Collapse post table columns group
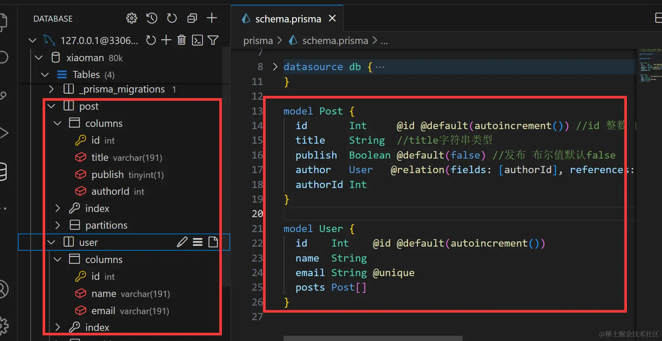The height and width of the screenshot is (341, 662). tap(58, 123)
